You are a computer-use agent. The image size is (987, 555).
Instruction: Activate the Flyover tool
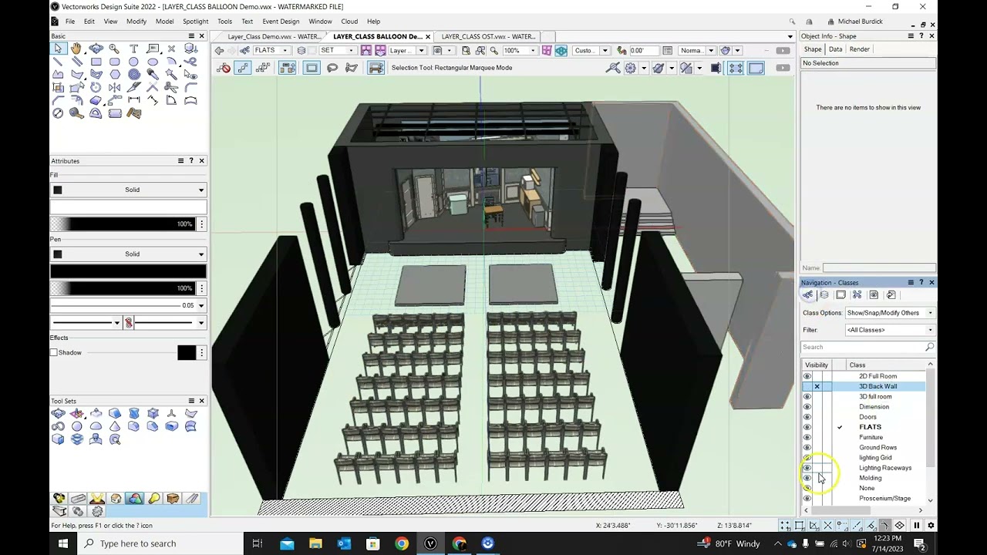coord(96,49)
